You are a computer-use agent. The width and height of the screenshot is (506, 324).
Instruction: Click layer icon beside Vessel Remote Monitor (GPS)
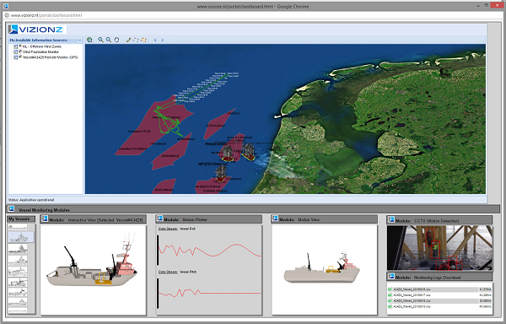coord(15,57)
